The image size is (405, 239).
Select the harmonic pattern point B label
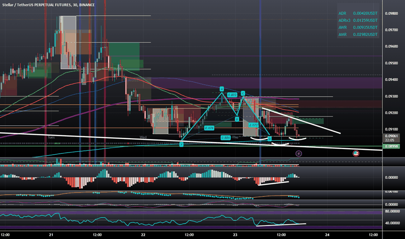[x=237, y=119]
